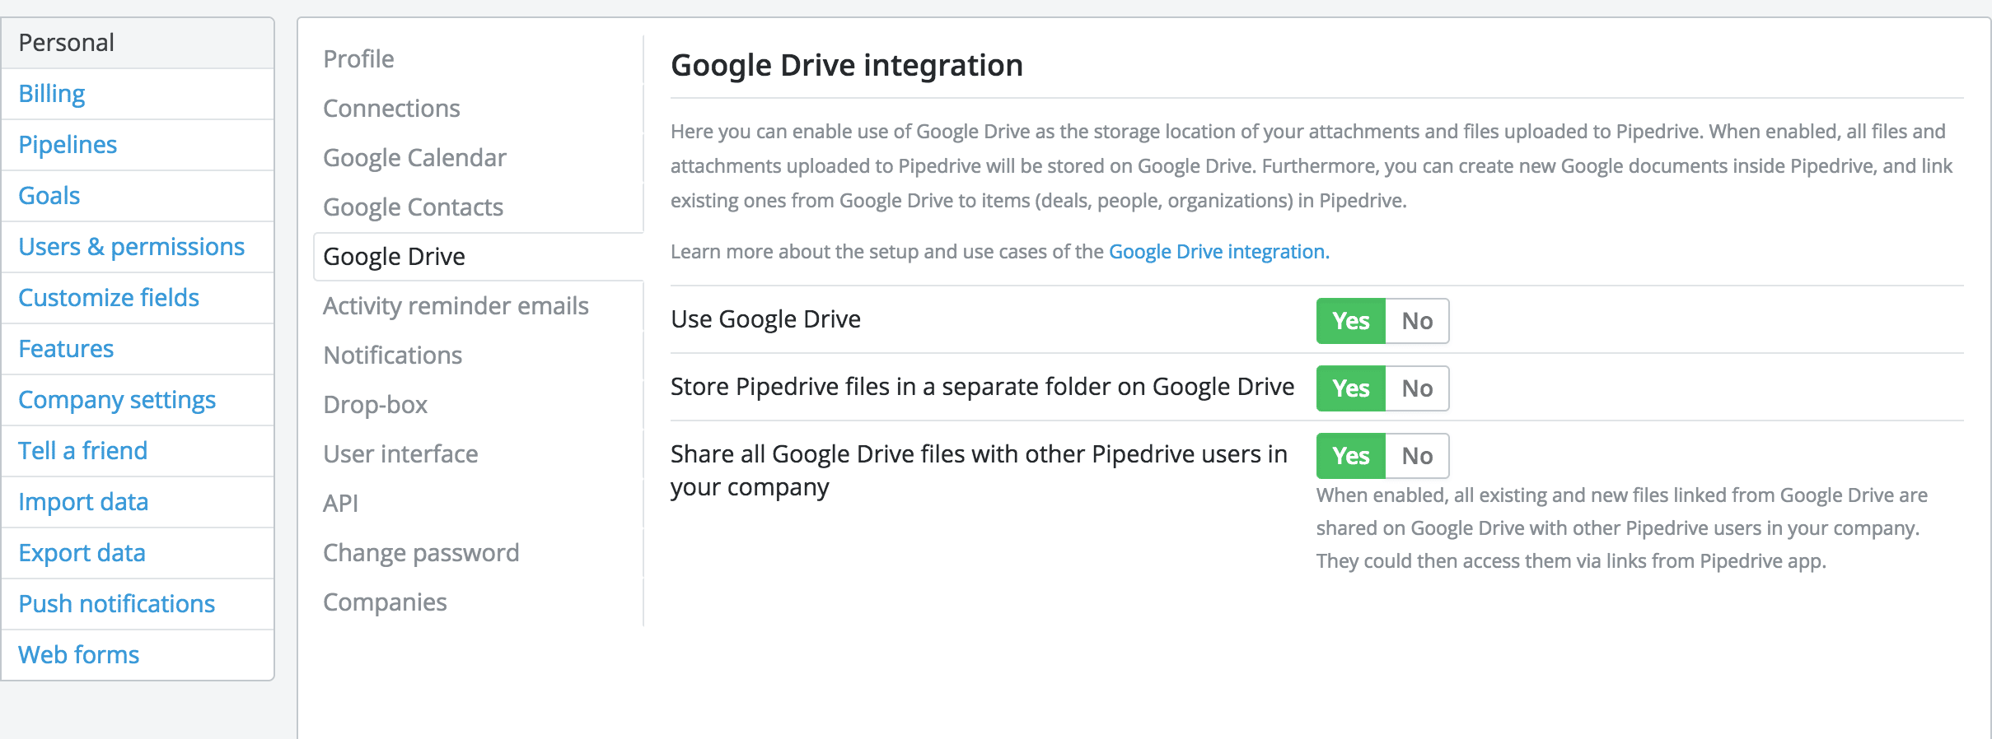Follow the Google Drive integration help link

tap(1219, 252)
